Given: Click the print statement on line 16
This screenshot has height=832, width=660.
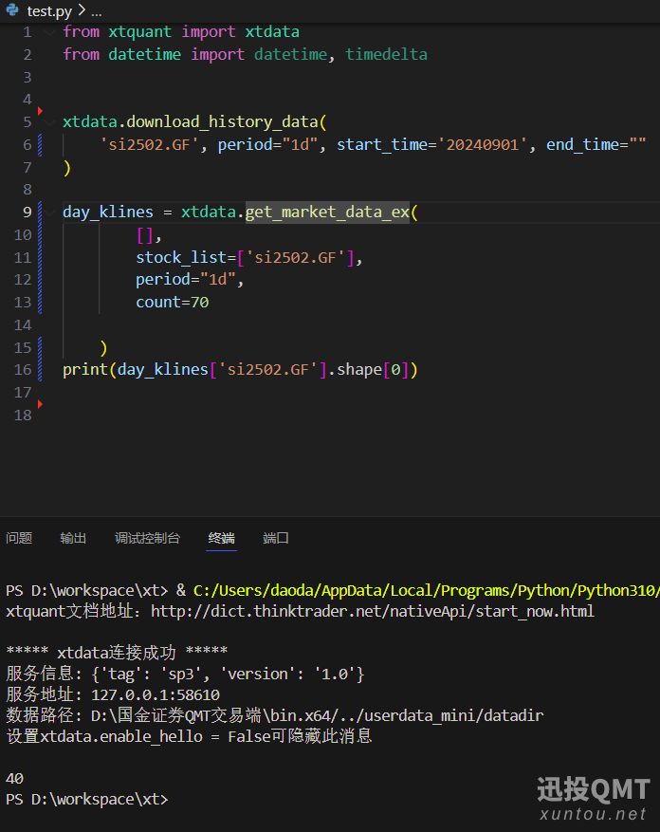Looking at the screenshot, I should click(x=240, y=370).
